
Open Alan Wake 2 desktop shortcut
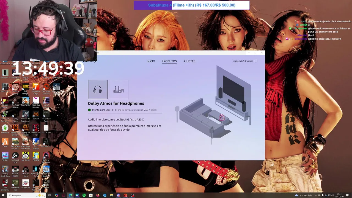tap(5, 74)
